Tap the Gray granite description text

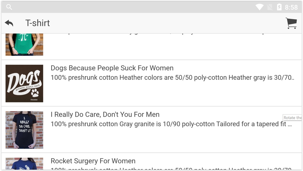click(x=171, y=124)
